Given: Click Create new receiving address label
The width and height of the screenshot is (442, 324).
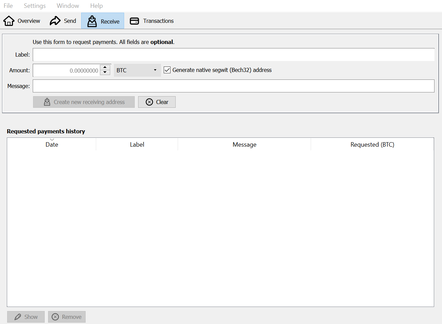Looking at the screenshot, I should [x=89, y=102].
